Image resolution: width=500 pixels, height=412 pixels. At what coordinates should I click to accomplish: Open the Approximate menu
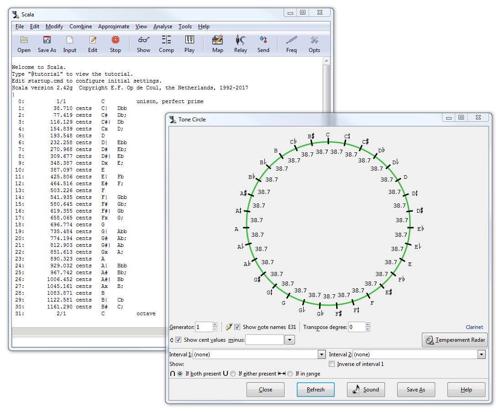pyautogui.click(x=114, y=26)
